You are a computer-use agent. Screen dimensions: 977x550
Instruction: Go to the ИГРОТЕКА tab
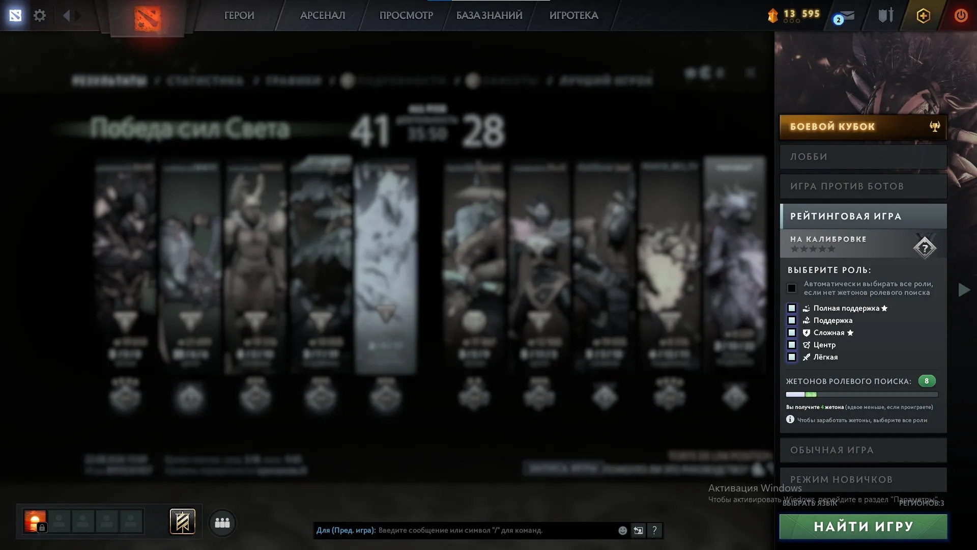(573, 15)
